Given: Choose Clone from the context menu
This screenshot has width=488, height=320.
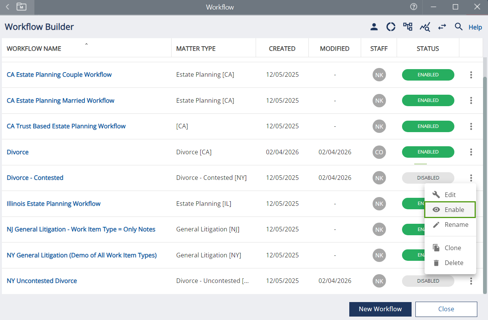Looking at the screenshot, I should (x=450, y=248).
